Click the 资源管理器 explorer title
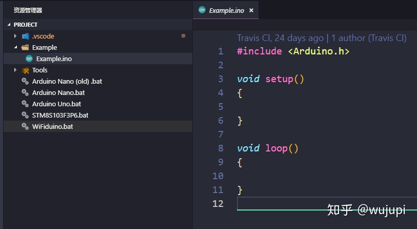This screenshot has height=229, width=417. tap(28, 10)
